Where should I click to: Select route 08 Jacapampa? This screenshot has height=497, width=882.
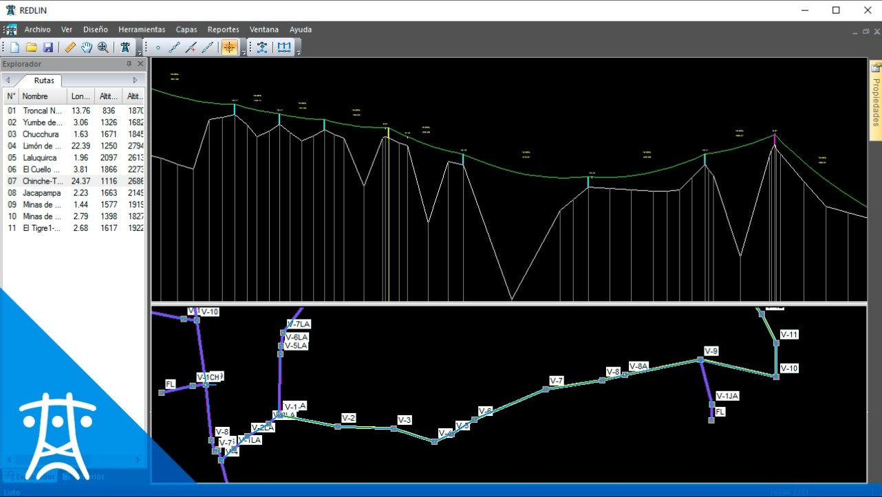[x=74, y=193]
